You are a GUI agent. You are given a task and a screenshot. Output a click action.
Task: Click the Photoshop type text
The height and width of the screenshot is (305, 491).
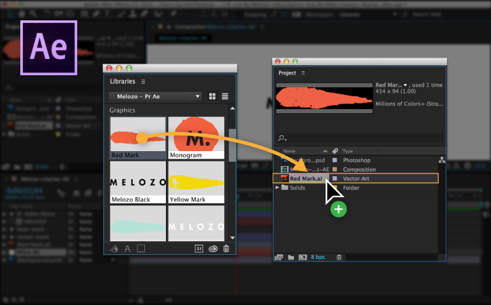point(357,160)
